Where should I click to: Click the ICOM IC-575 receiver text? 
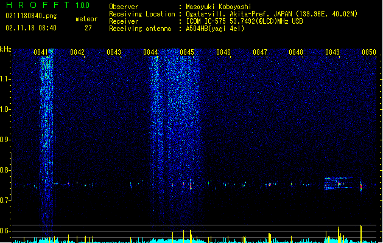(244, 21)
